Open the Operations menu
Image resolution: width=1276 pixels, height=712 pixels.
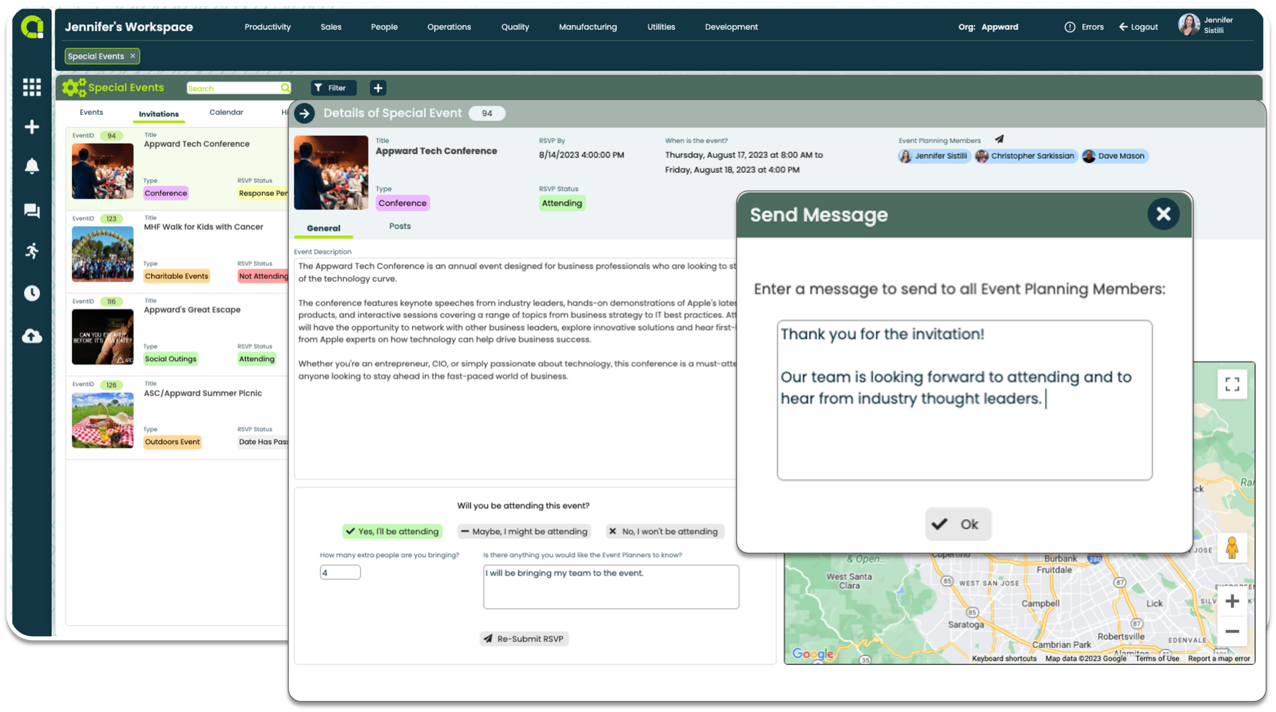pyautogui.click(x=449, y=27)
